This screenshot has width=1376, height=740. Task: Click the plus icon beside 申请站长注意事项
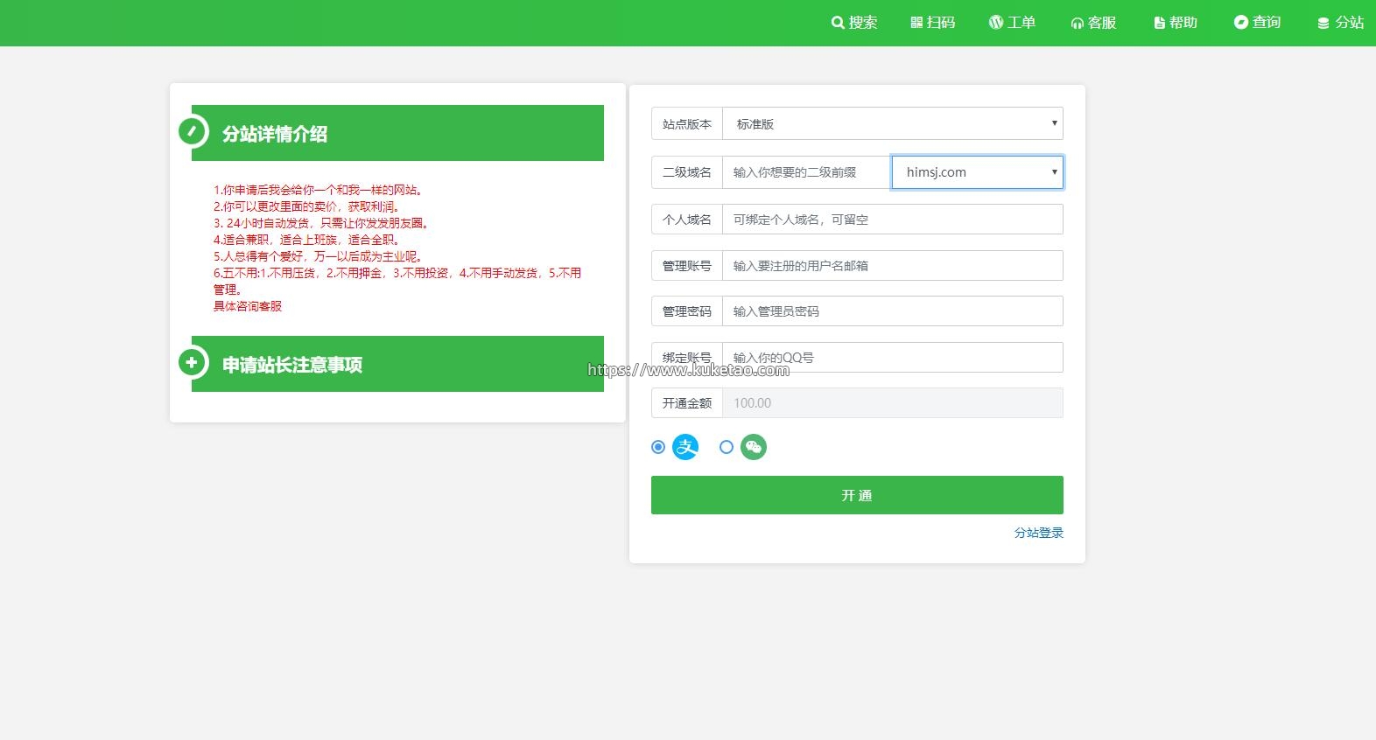coord(192,363)
